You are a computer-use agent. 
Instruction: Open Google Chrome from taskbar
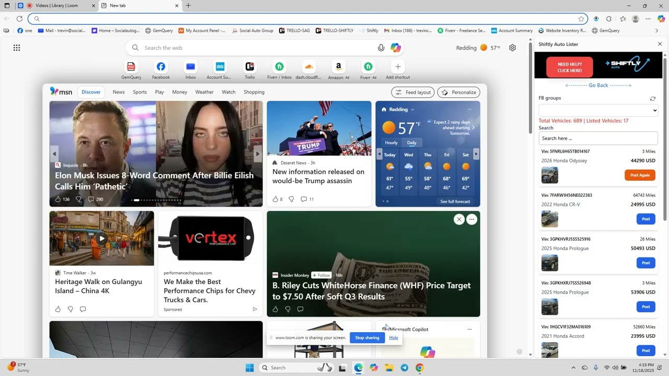pyautogui.click(x=420, y=368)
